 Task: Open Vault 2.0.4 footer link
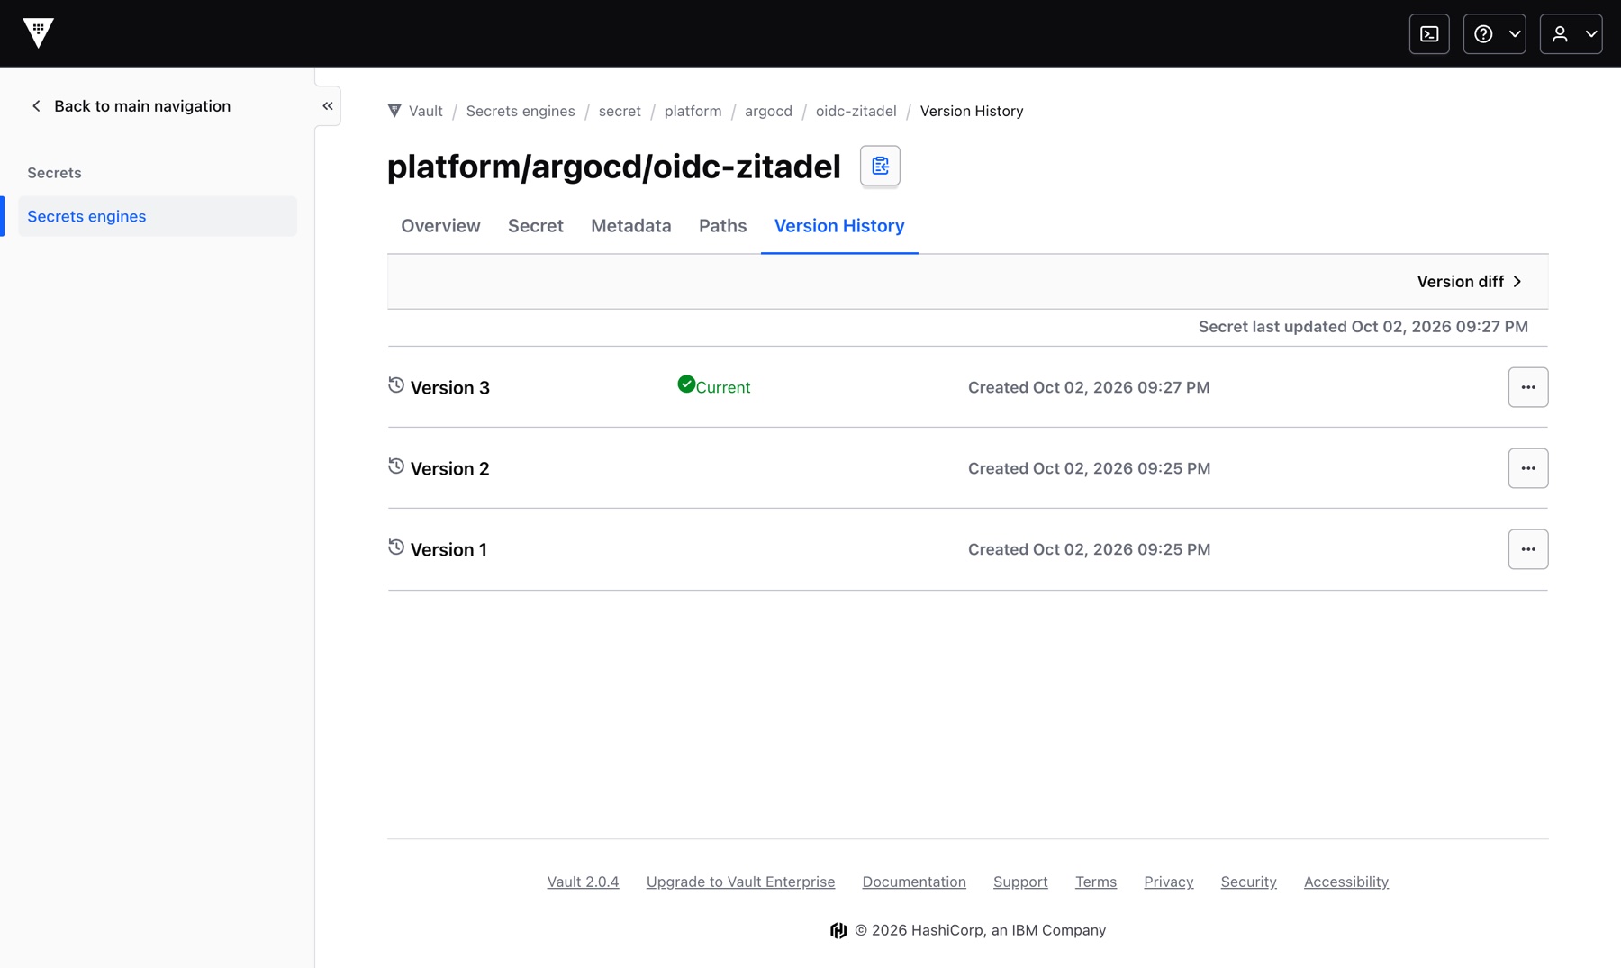point(583,882)
